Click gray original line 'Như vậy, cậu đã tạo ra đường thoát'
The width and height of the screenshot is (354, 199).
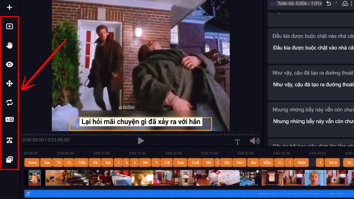click(x=313, y=73)
